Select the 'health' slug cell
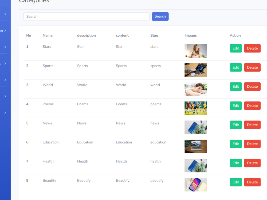Viewport: 267px width, 200px height. pyautogui.click(x=155, y=161)
